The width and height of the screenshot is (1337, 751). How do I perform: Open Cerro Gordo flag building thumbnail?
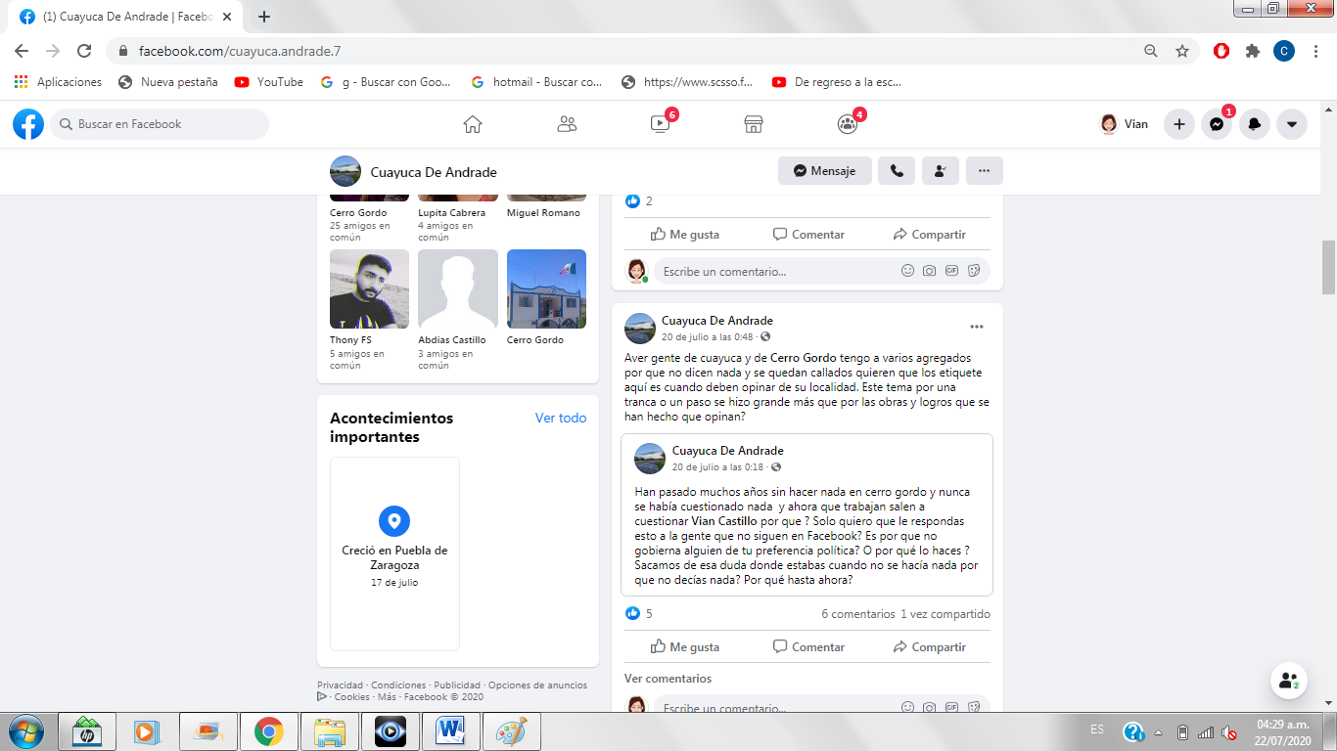546,289
